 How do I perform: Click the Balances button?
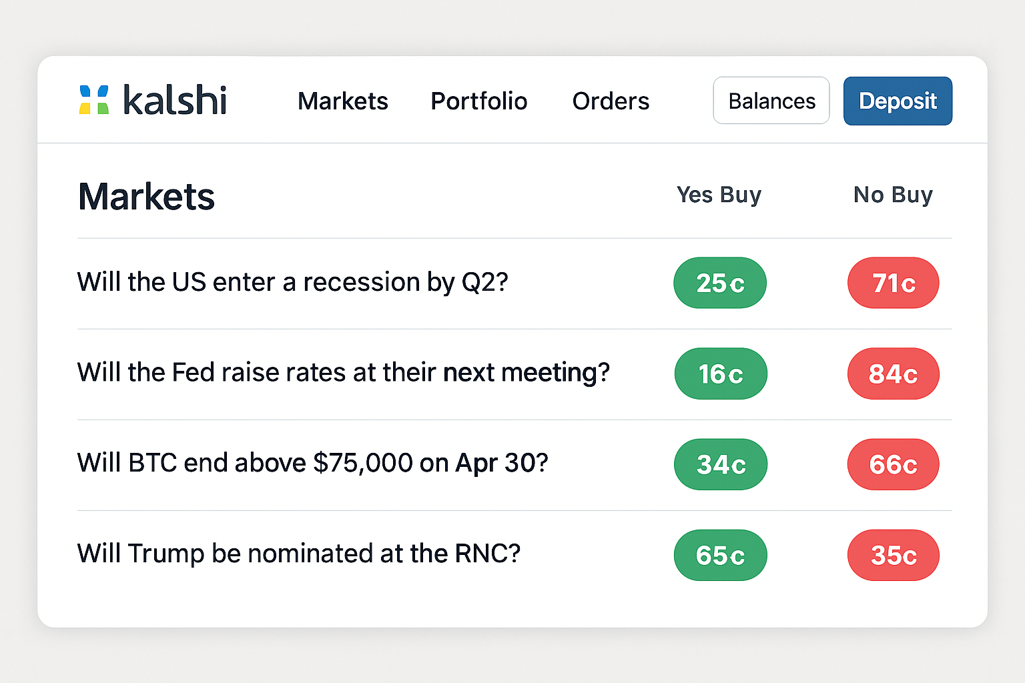[x=771, y=100]
